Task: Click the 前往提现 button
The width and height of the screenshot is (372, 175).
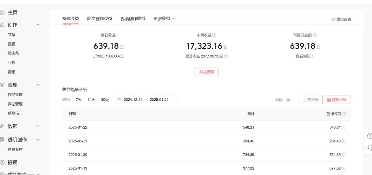Action: tap(207, 72)
